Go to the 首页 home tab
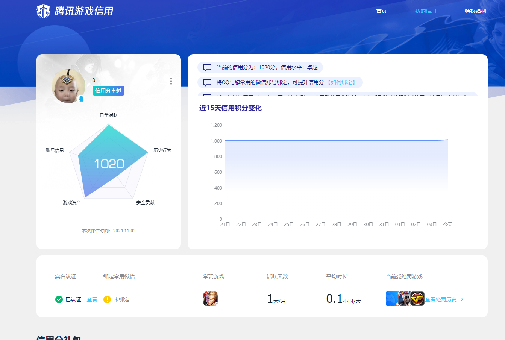This screenshot has height=340, width=505. [381, 11]
